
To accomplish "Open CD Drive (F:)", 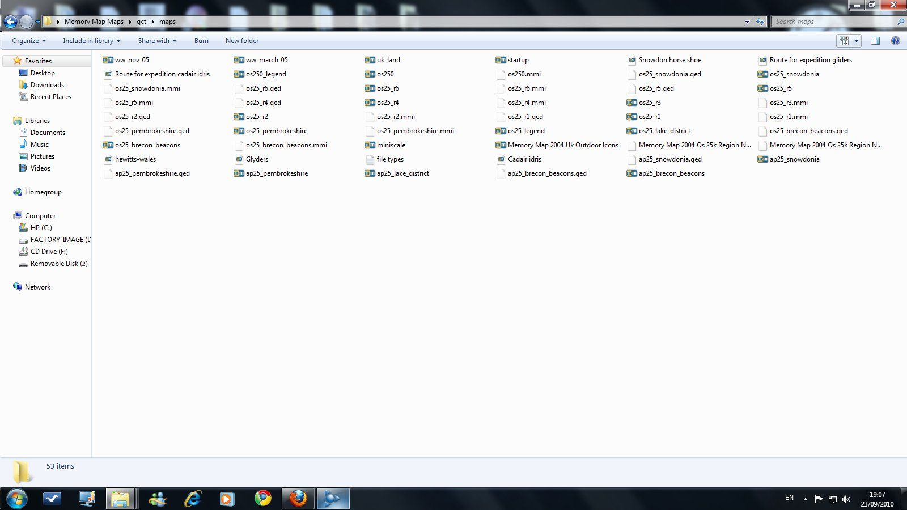I will pyautogui.click(x=49, y=252).
